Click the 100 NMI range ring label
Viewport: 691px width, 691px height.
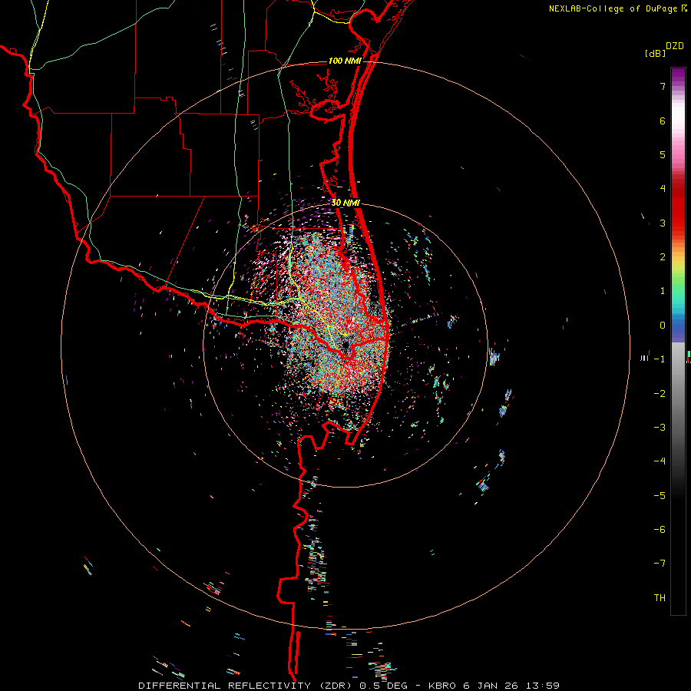pyautogui.click(x=345, y=61)
